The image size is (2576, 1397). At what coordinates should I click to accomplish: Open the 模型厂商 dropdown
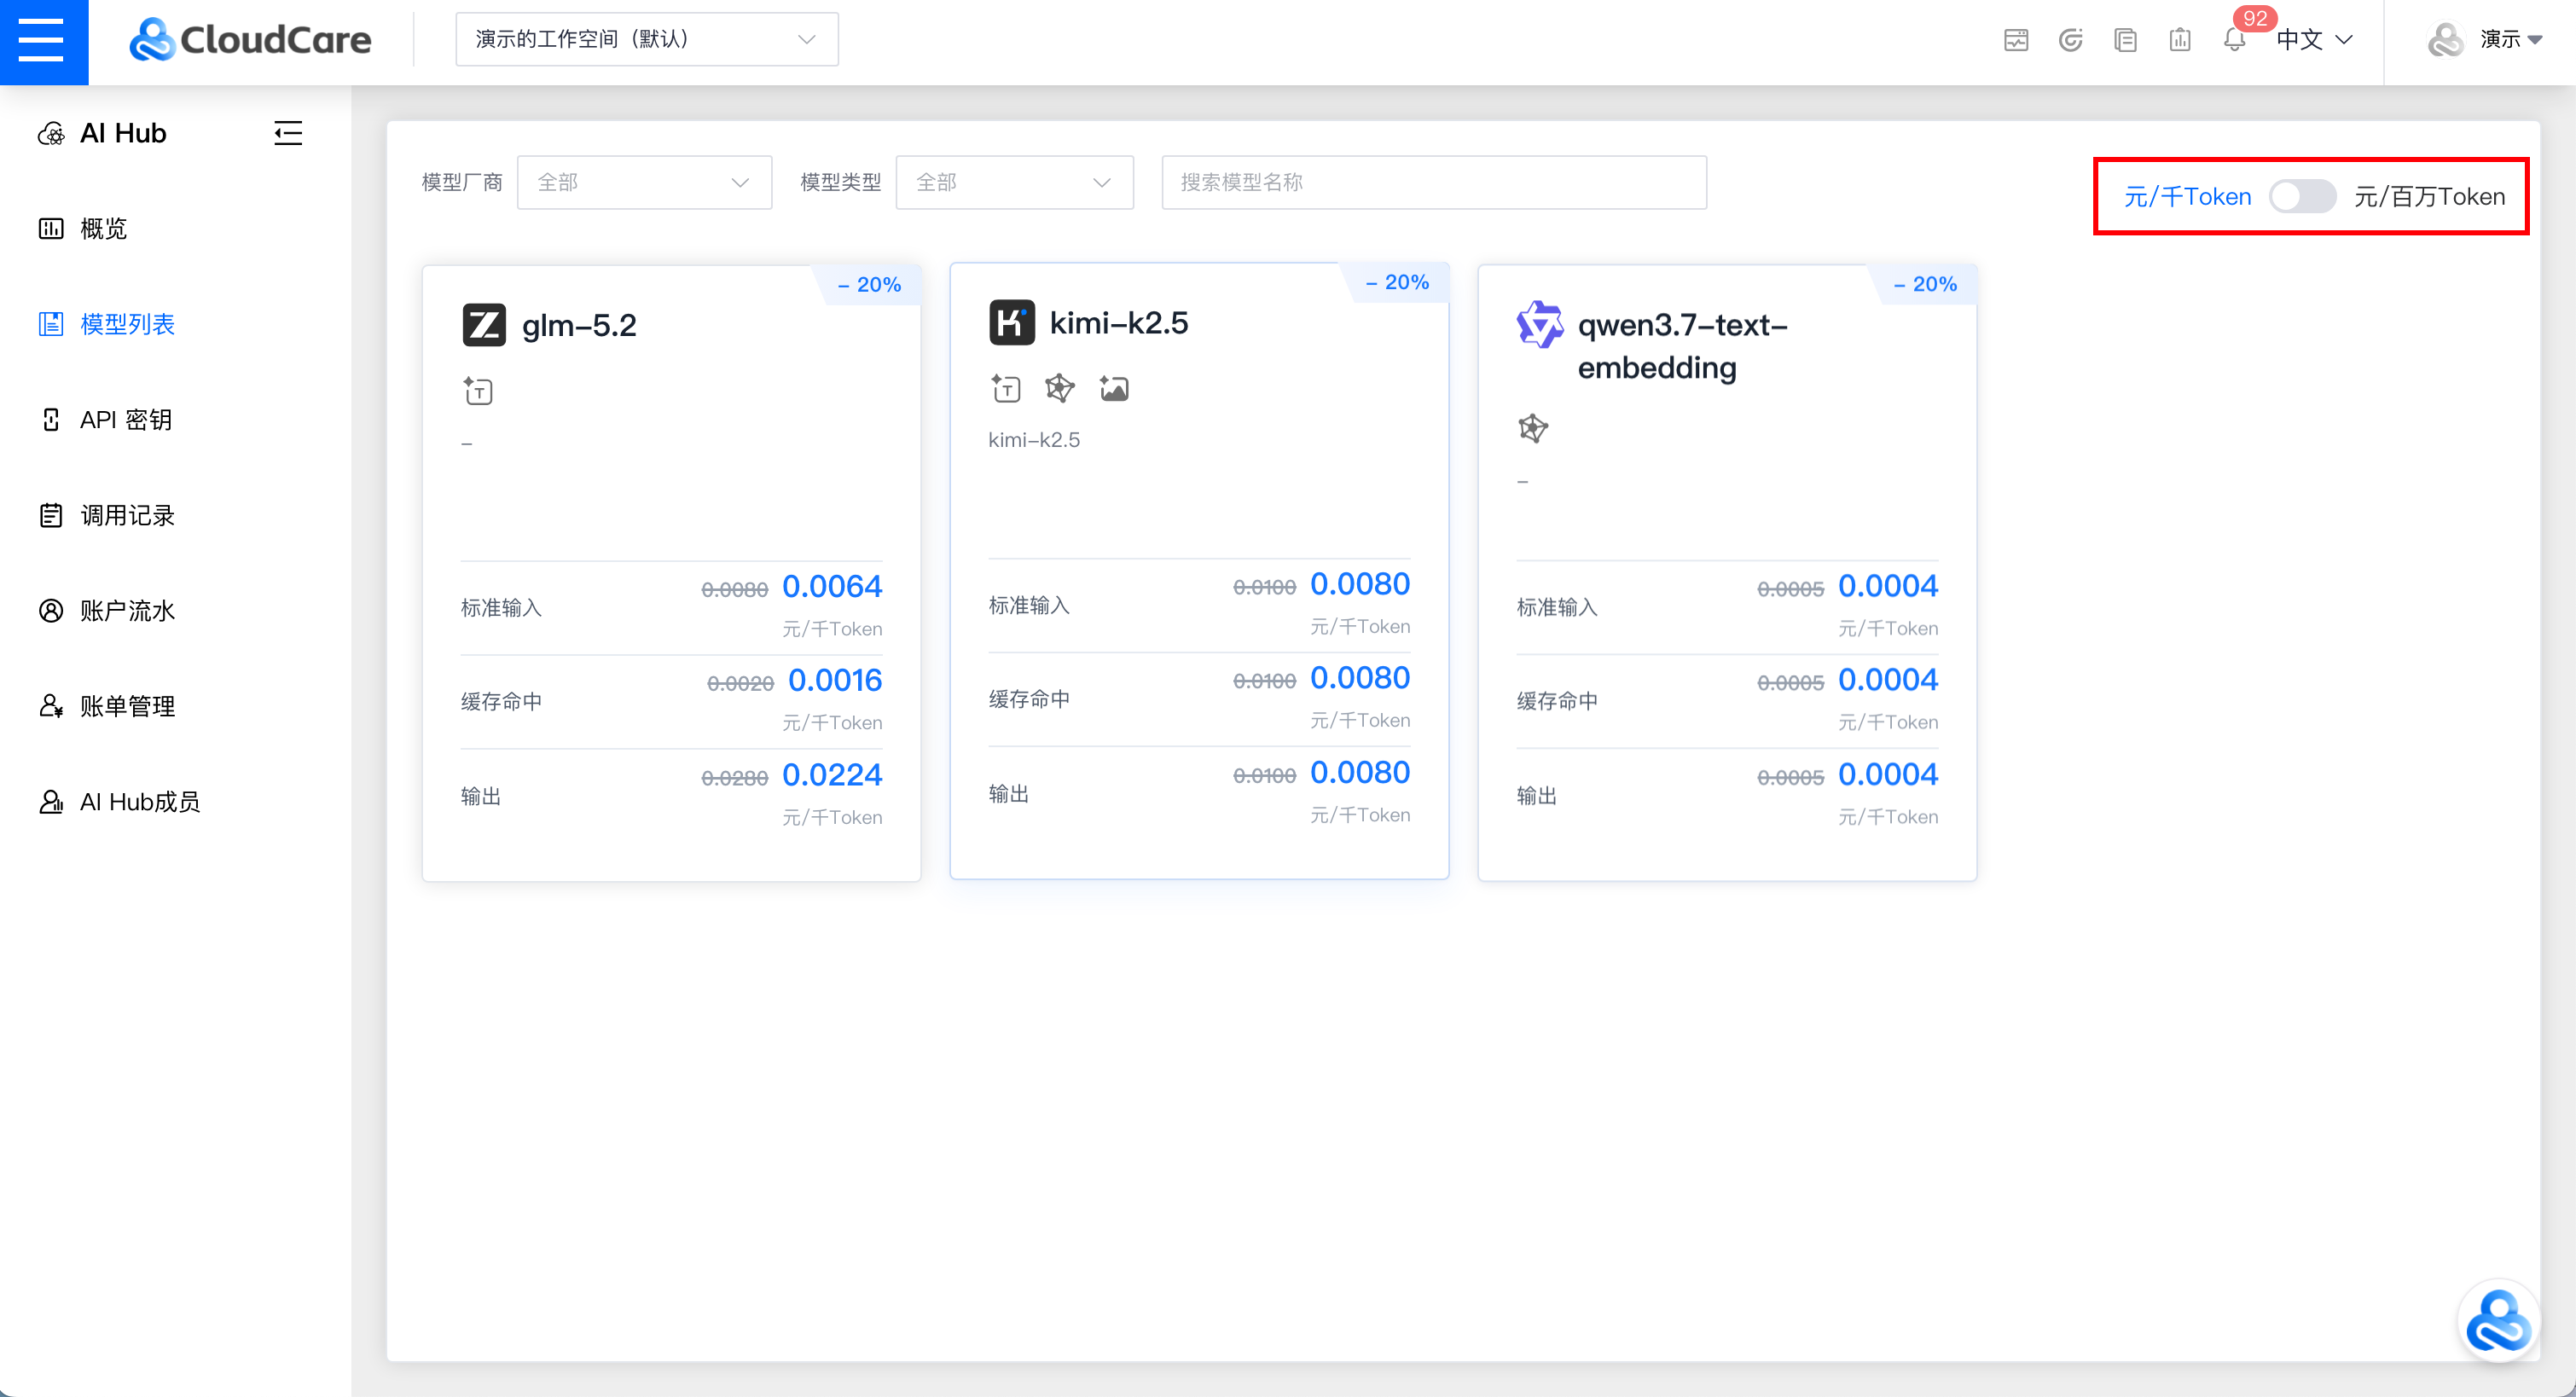pyautogui.click(x=644, y=182)
